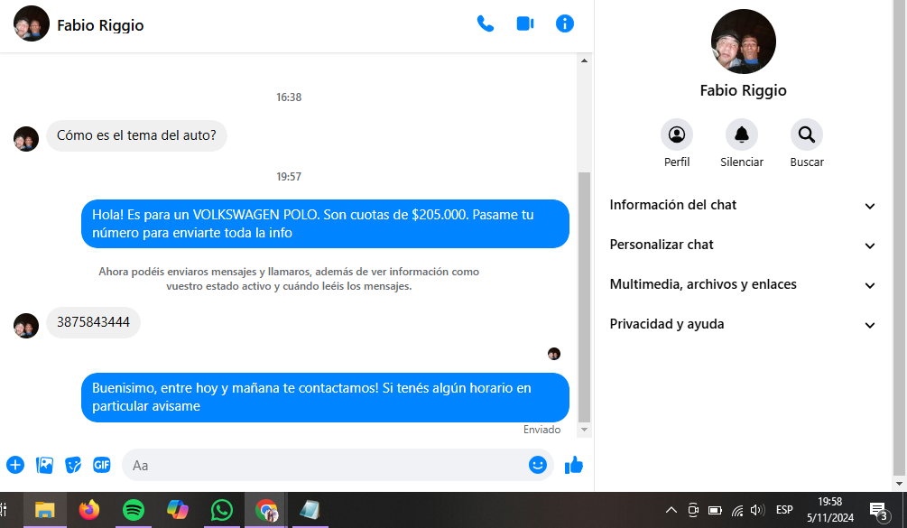Start a voice call with Fabio Riggio
907x528 pixels.
(486, 24)
